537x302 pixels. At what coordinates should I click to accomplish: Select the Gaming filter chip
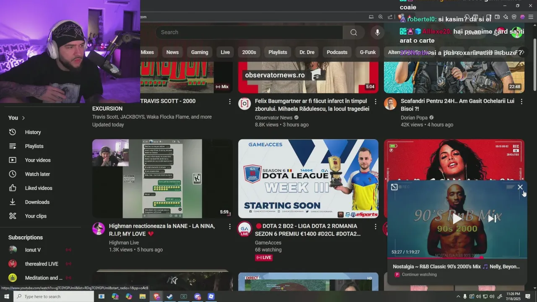pos(200,52)
